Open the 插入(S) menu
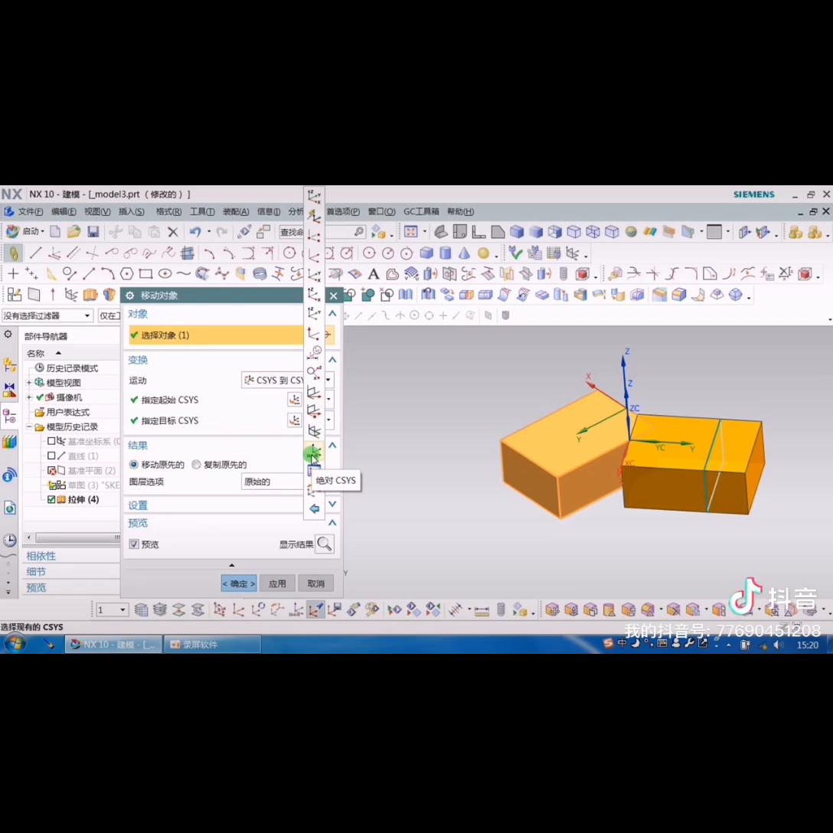Image resolution: width=833 pixels, height=833 pixels. [x=131, y=212]
